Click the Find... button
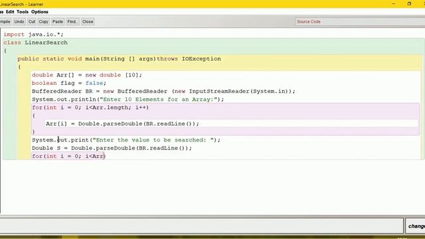Screen dimensions: 425x239 tap(72, 22)
